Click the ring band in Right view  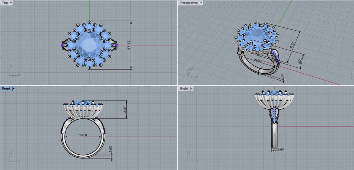coord(275,136)
